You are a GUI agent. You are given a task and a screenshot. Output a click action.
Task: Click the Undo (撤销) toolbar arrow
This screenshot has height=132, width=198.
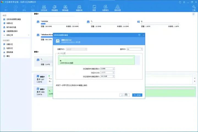(x=24, y=8)
